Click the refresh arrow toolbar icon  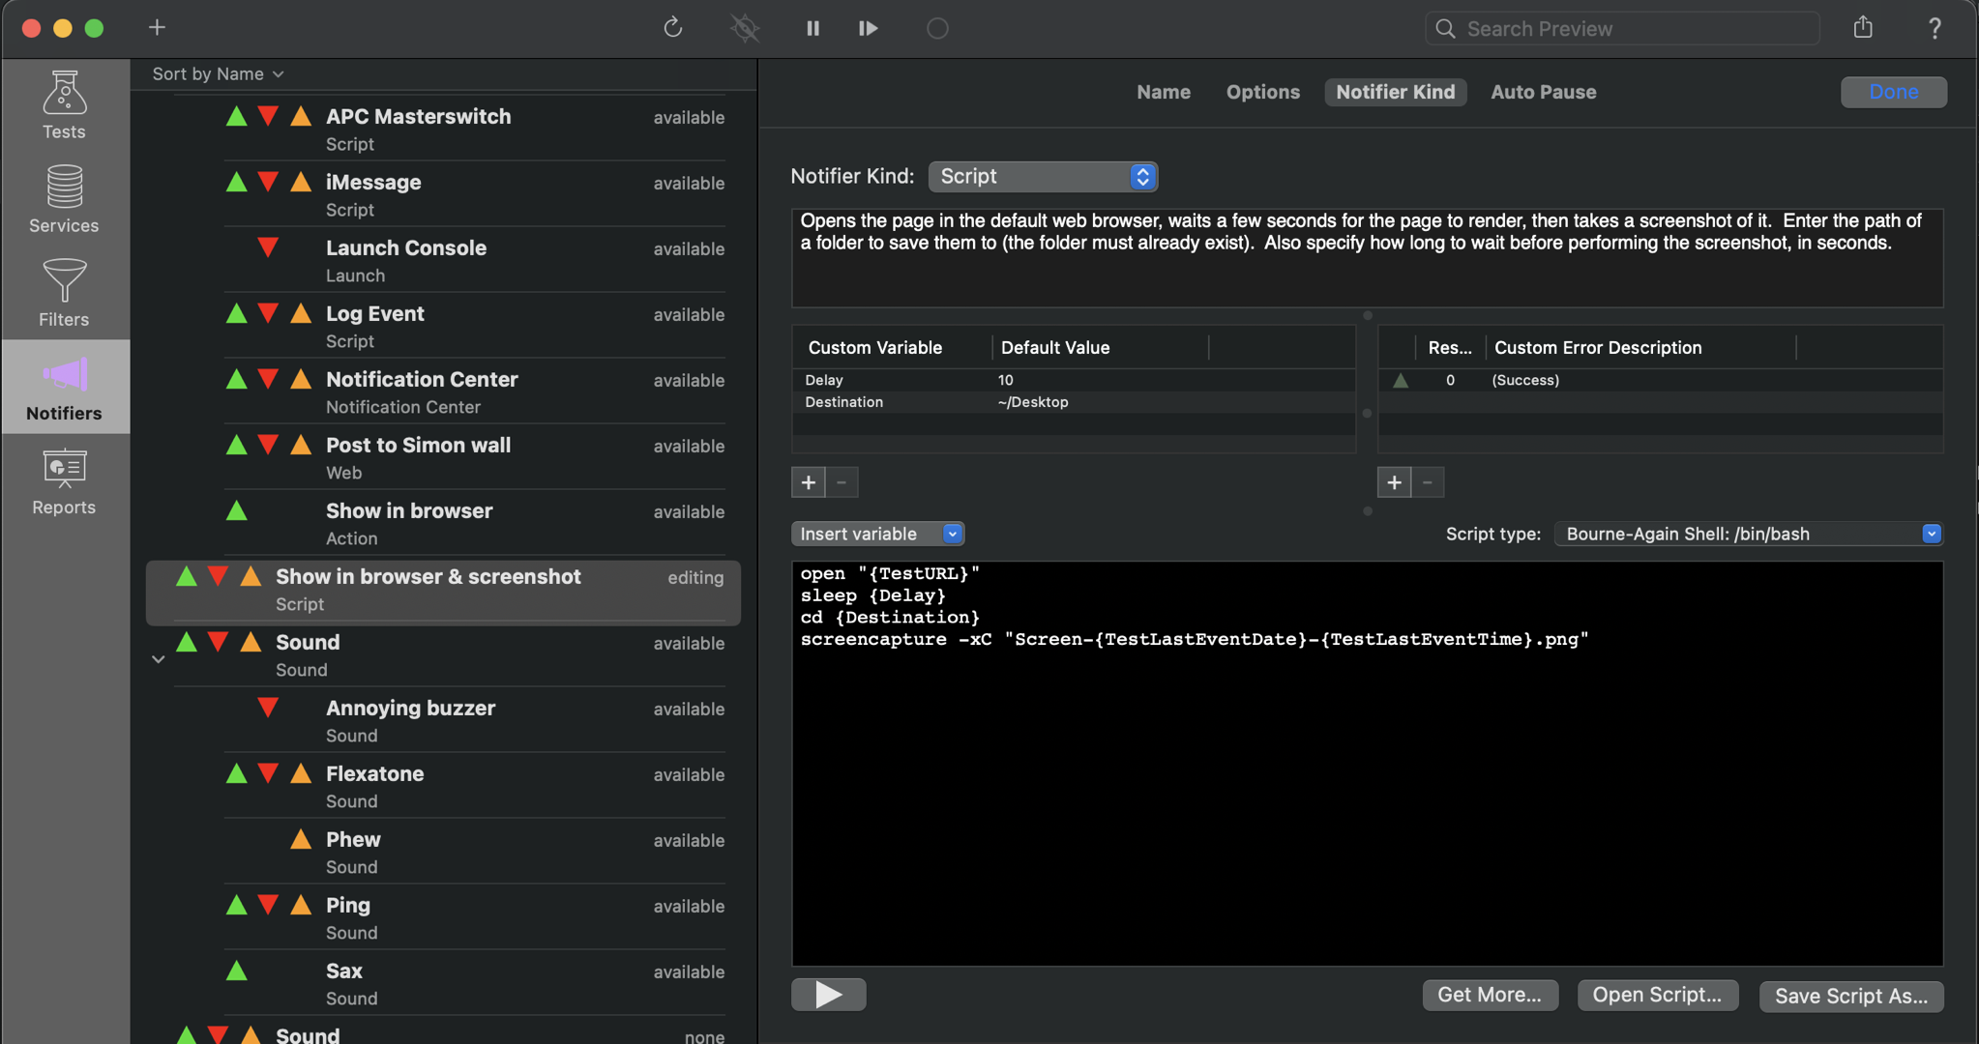click(673, 28)
